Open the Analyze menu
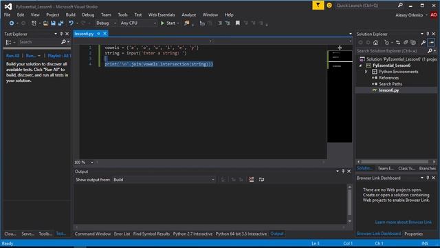Screen dimensions: 440x248 tap(189, 14)
